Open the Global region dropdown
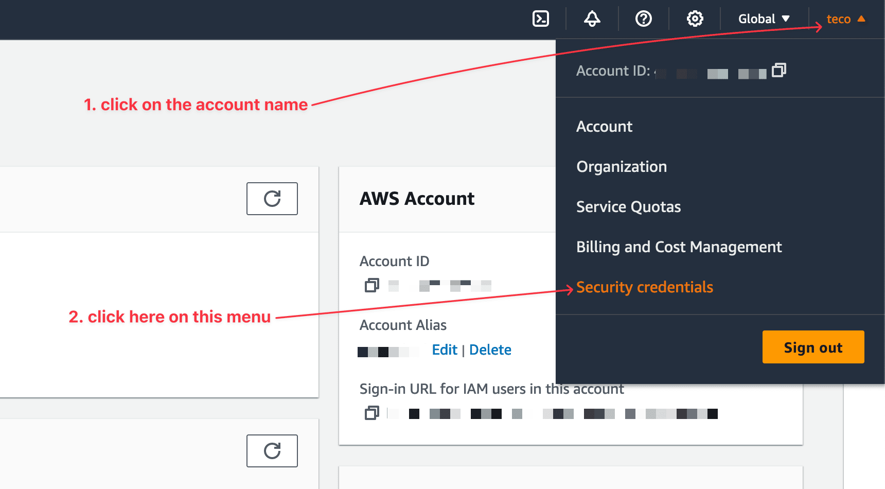 [x=763, y=19]
